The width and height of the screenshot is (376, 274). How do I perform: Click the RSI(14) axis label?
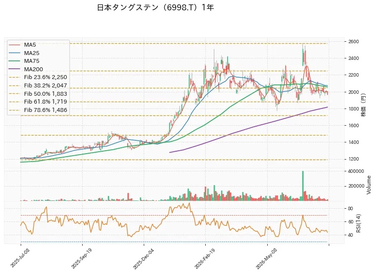point(359,223)
